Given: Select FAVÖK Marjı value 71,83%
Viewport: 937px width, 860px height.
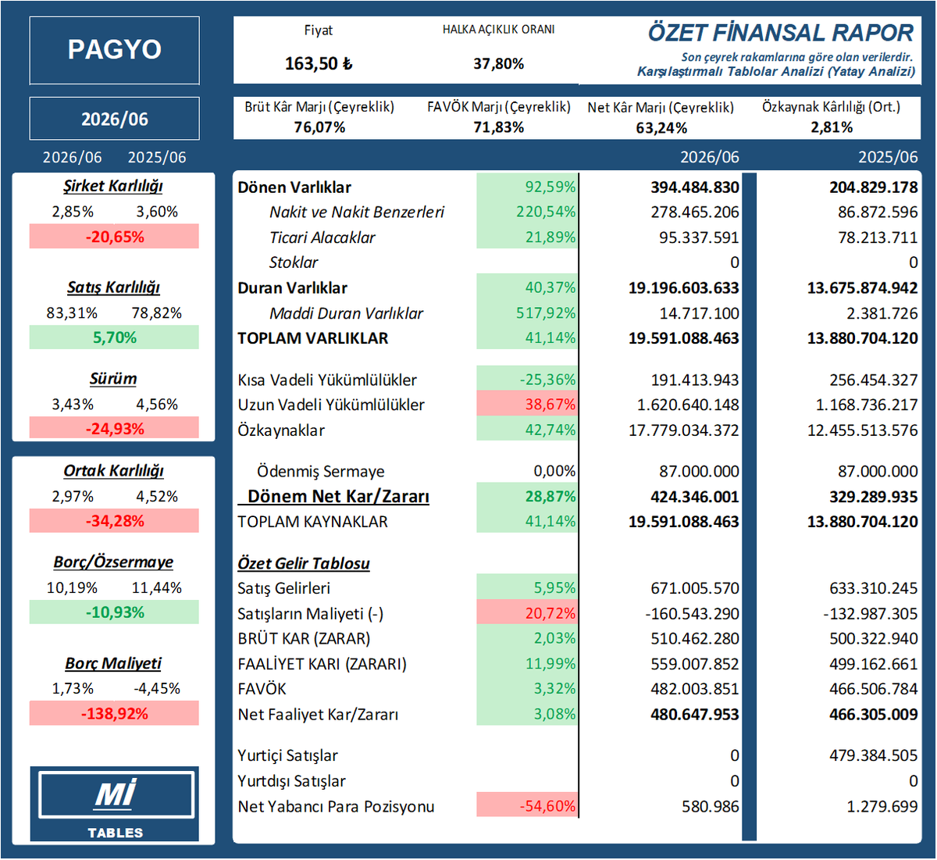Looking at the screenshot, I should [x=498, y=127].
